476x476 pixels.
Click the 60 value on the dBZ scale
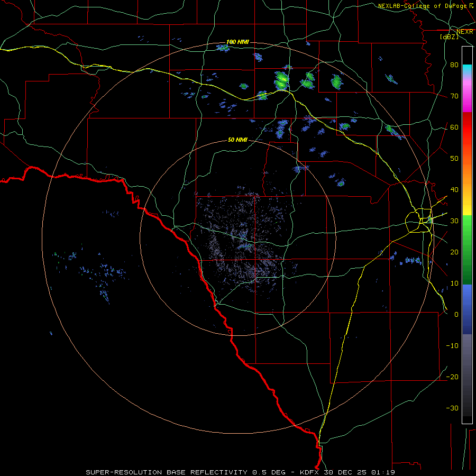(454, 127)
